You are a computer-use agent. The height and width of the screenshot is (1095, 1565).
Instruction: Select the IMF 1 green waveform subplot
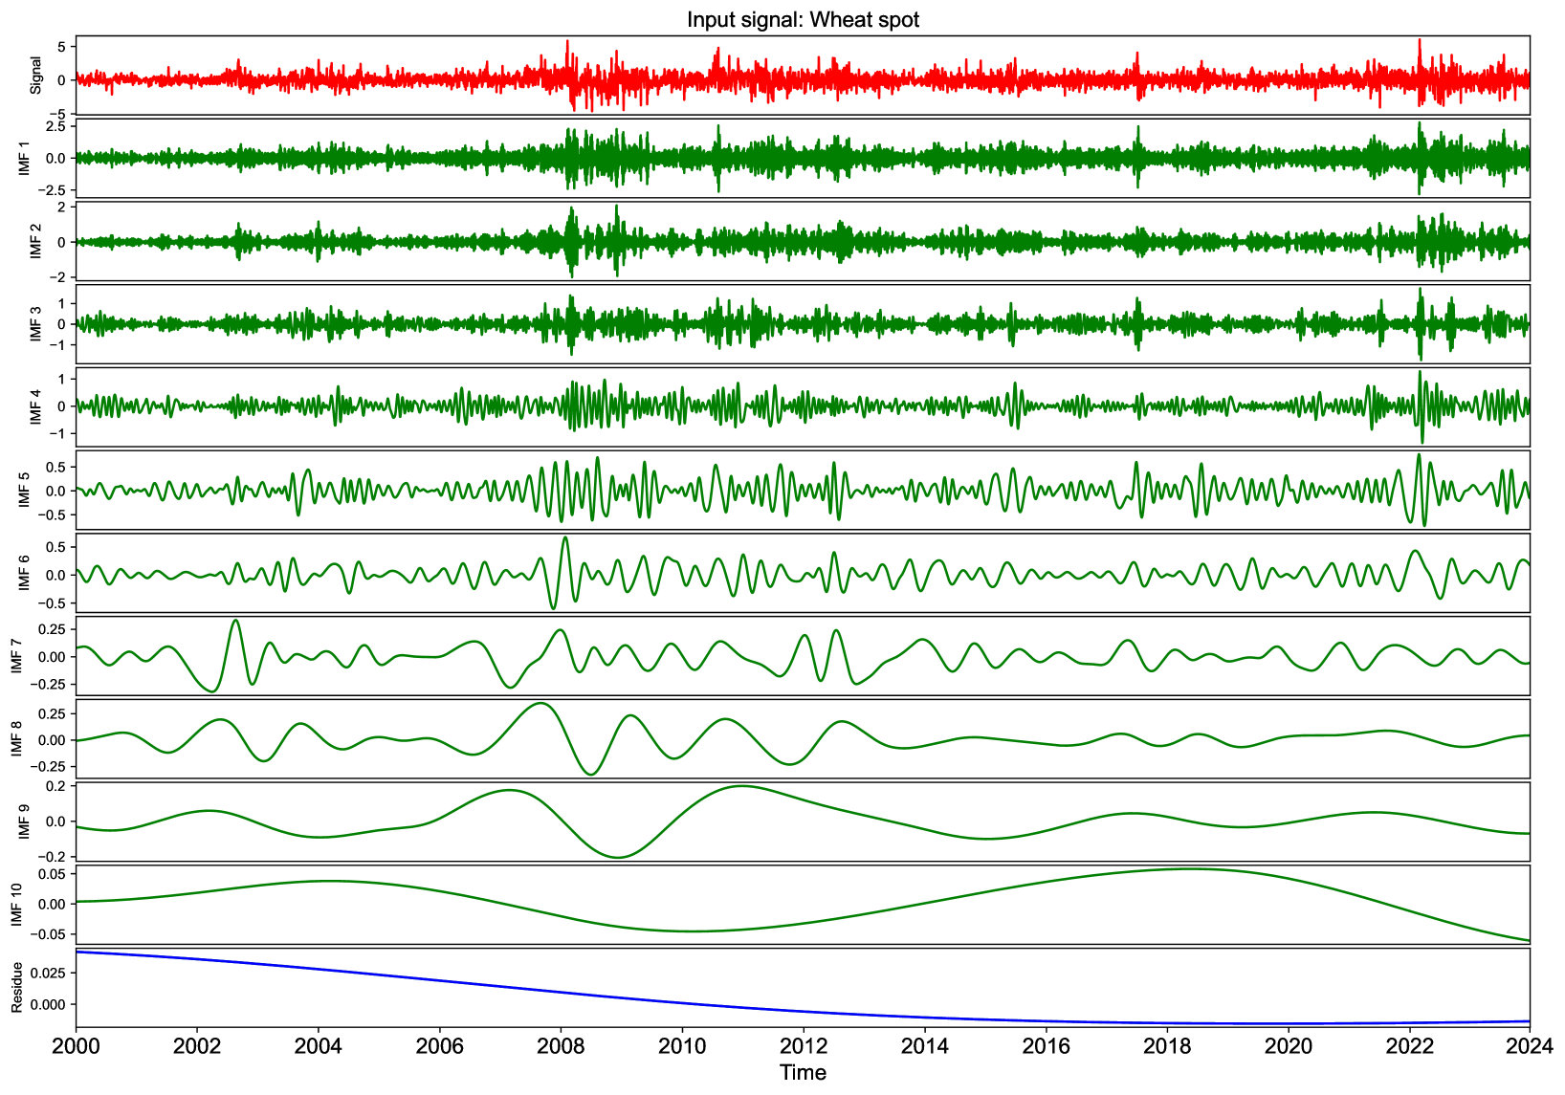pos(803,159)
